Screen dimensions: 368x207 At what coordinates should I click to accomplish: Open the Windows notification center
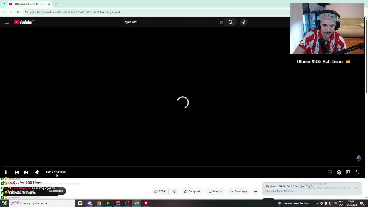[362, 203]
